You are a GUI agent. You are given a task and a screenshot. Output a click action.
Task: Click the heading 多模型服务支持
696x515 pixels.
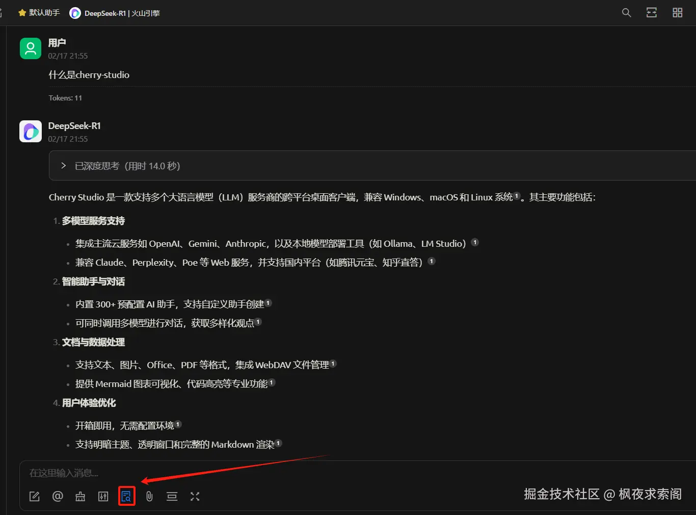pyautogui.click(x=93, y=221)
